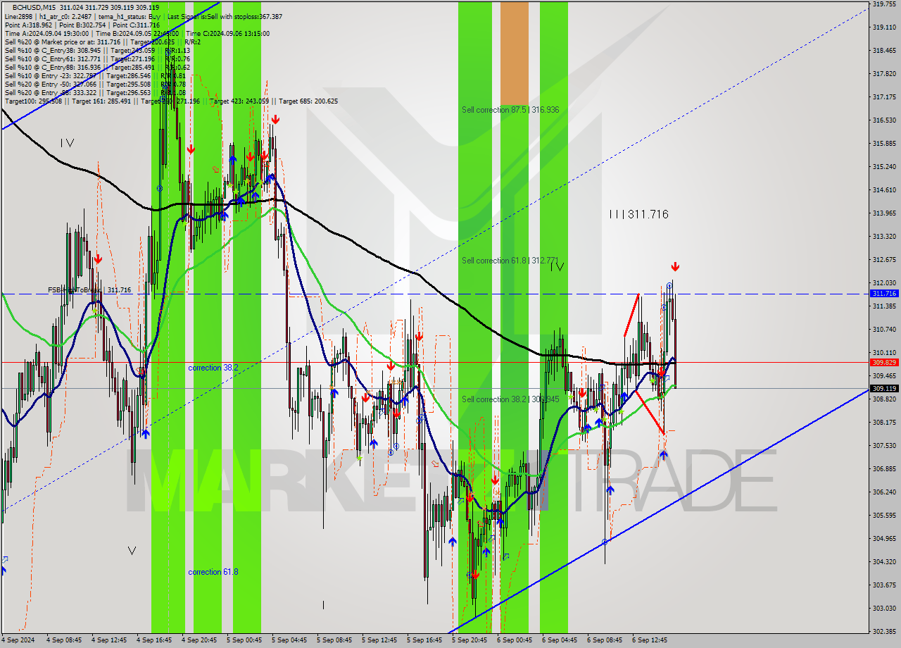Click the 305.595 price scale label
901x648 pixels.
click(x=884, y=515)
